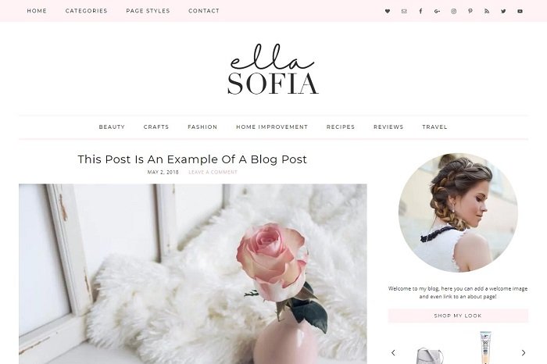Open the RSS feed icon
Viewport: 547px width, 364px height.
tap(487, 11)
